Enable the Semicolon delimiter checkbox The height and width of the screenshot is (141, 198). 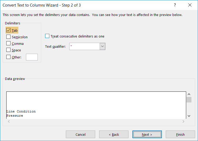click(x=8, y=37)
